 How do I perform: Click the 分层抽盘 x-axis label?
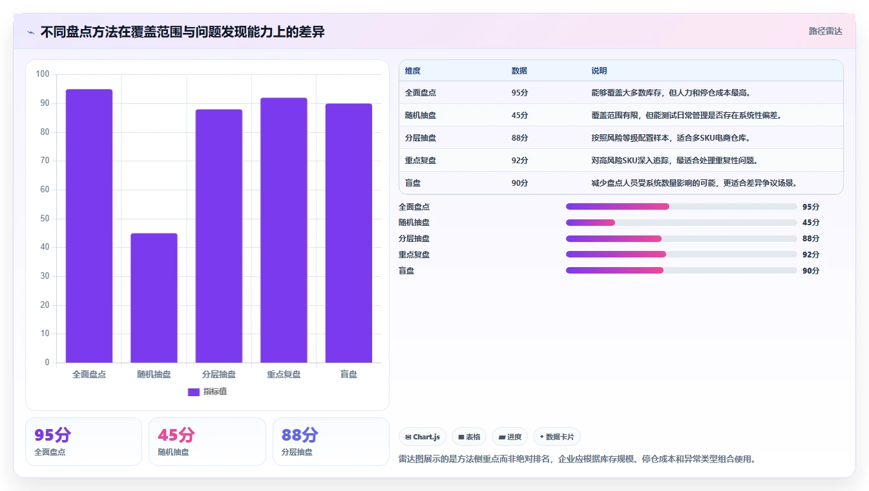pyautogui.click(x=219, y=374)
